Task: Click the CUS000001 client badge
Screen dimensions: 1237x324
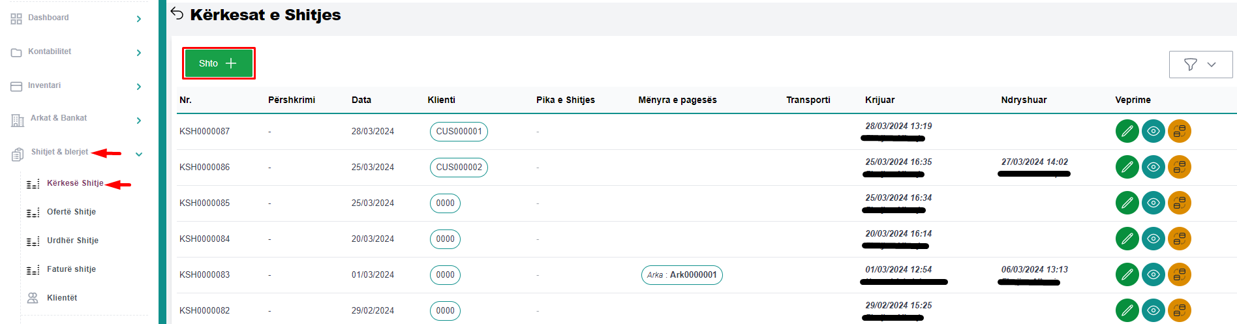Action: coord(459,131)
